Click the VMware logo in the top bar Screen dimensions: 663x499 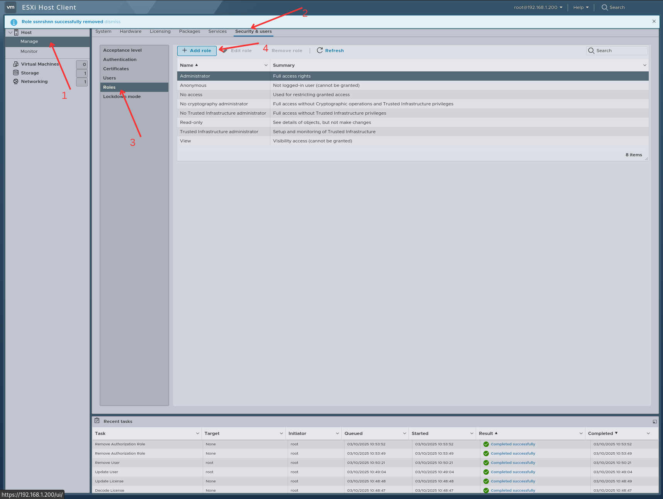(10, 7)
